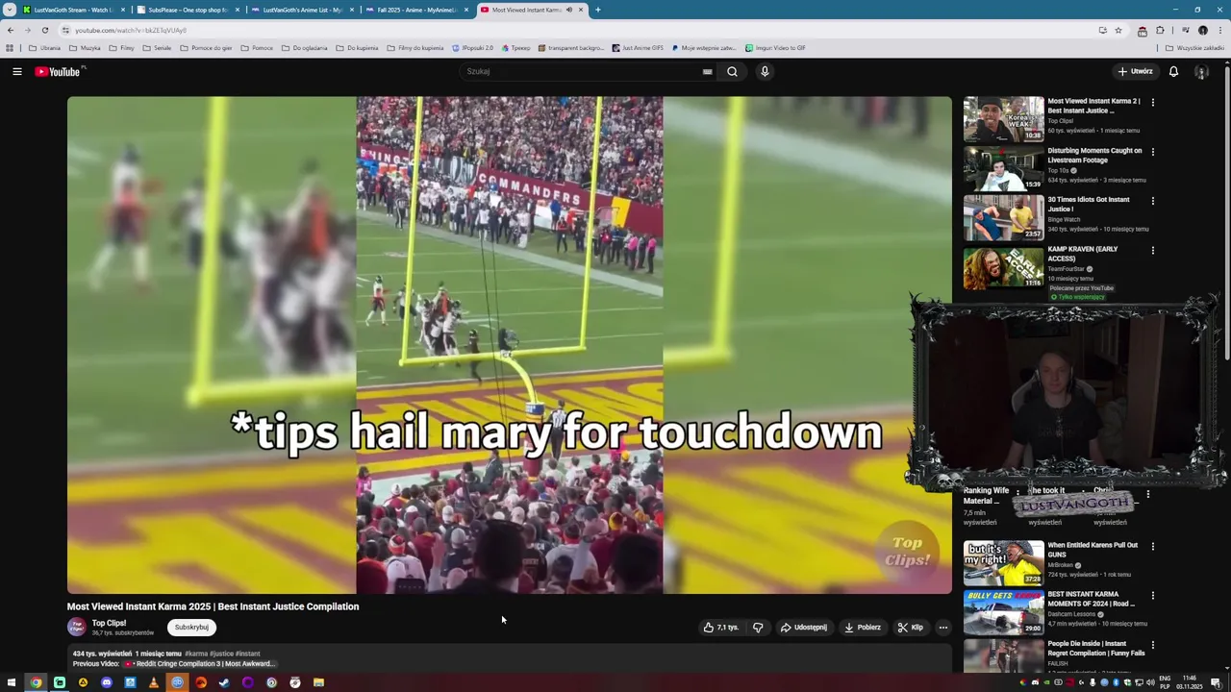Open File Explorer from the taskbar

(x=318, y=682)
